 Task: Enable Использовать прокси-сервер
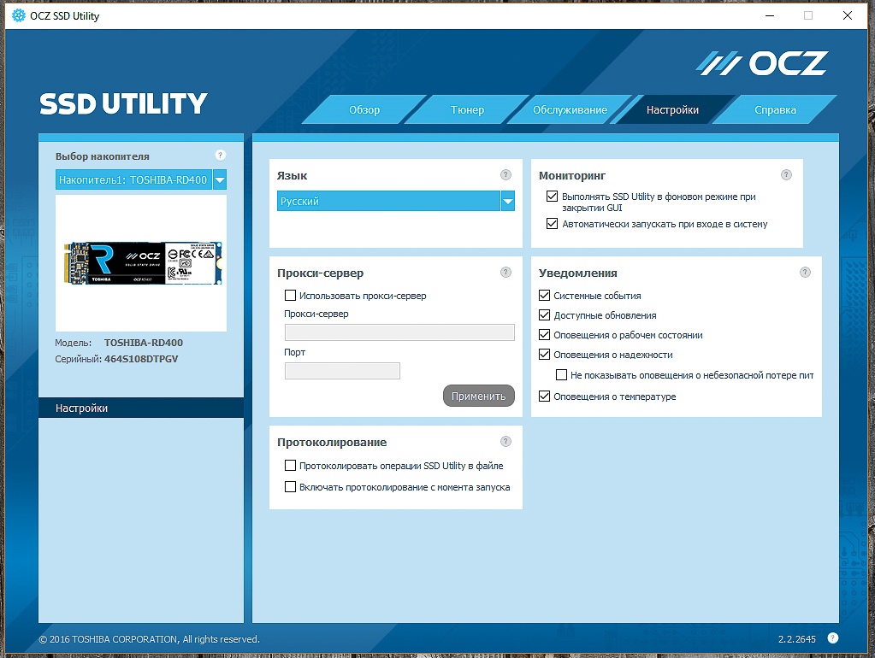(290, 295)
